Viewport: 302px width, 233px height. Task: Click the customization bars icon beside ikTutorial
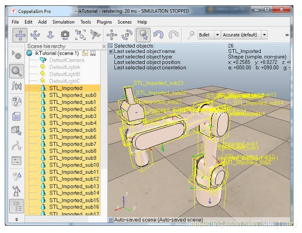[x=93, y=53]
